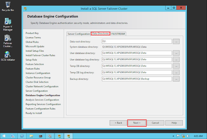Screen dimensions: 207x139
Task: Browse for the Data root directory
Action: point(176,41)
